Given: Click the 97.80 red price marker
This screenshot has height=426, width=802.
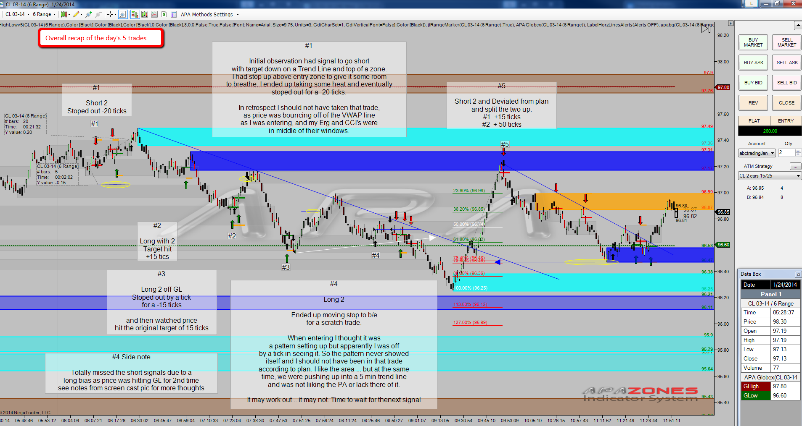Looking at the screenshot, I should (x=723, y=87).
